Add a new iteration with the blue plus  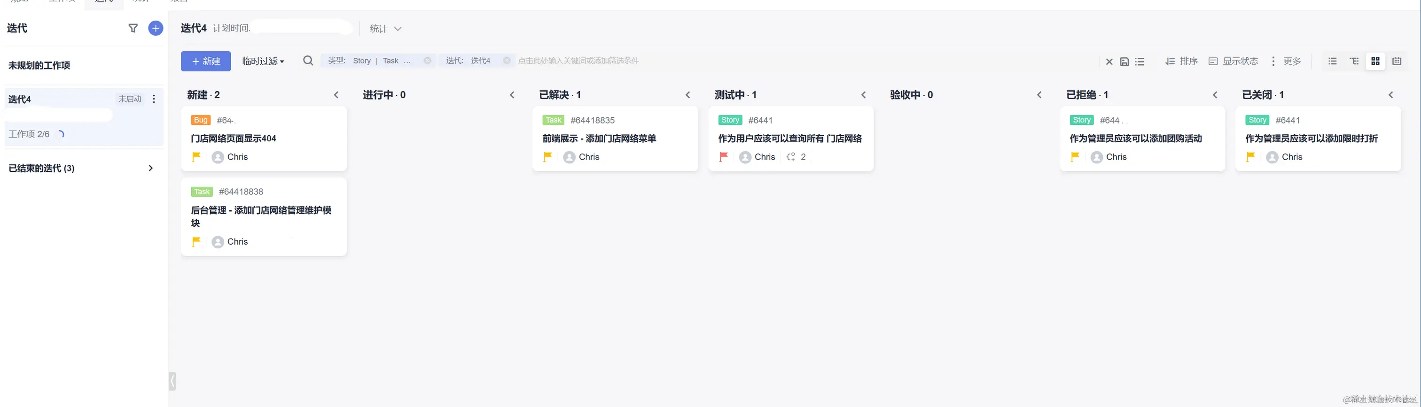[156, 28]
